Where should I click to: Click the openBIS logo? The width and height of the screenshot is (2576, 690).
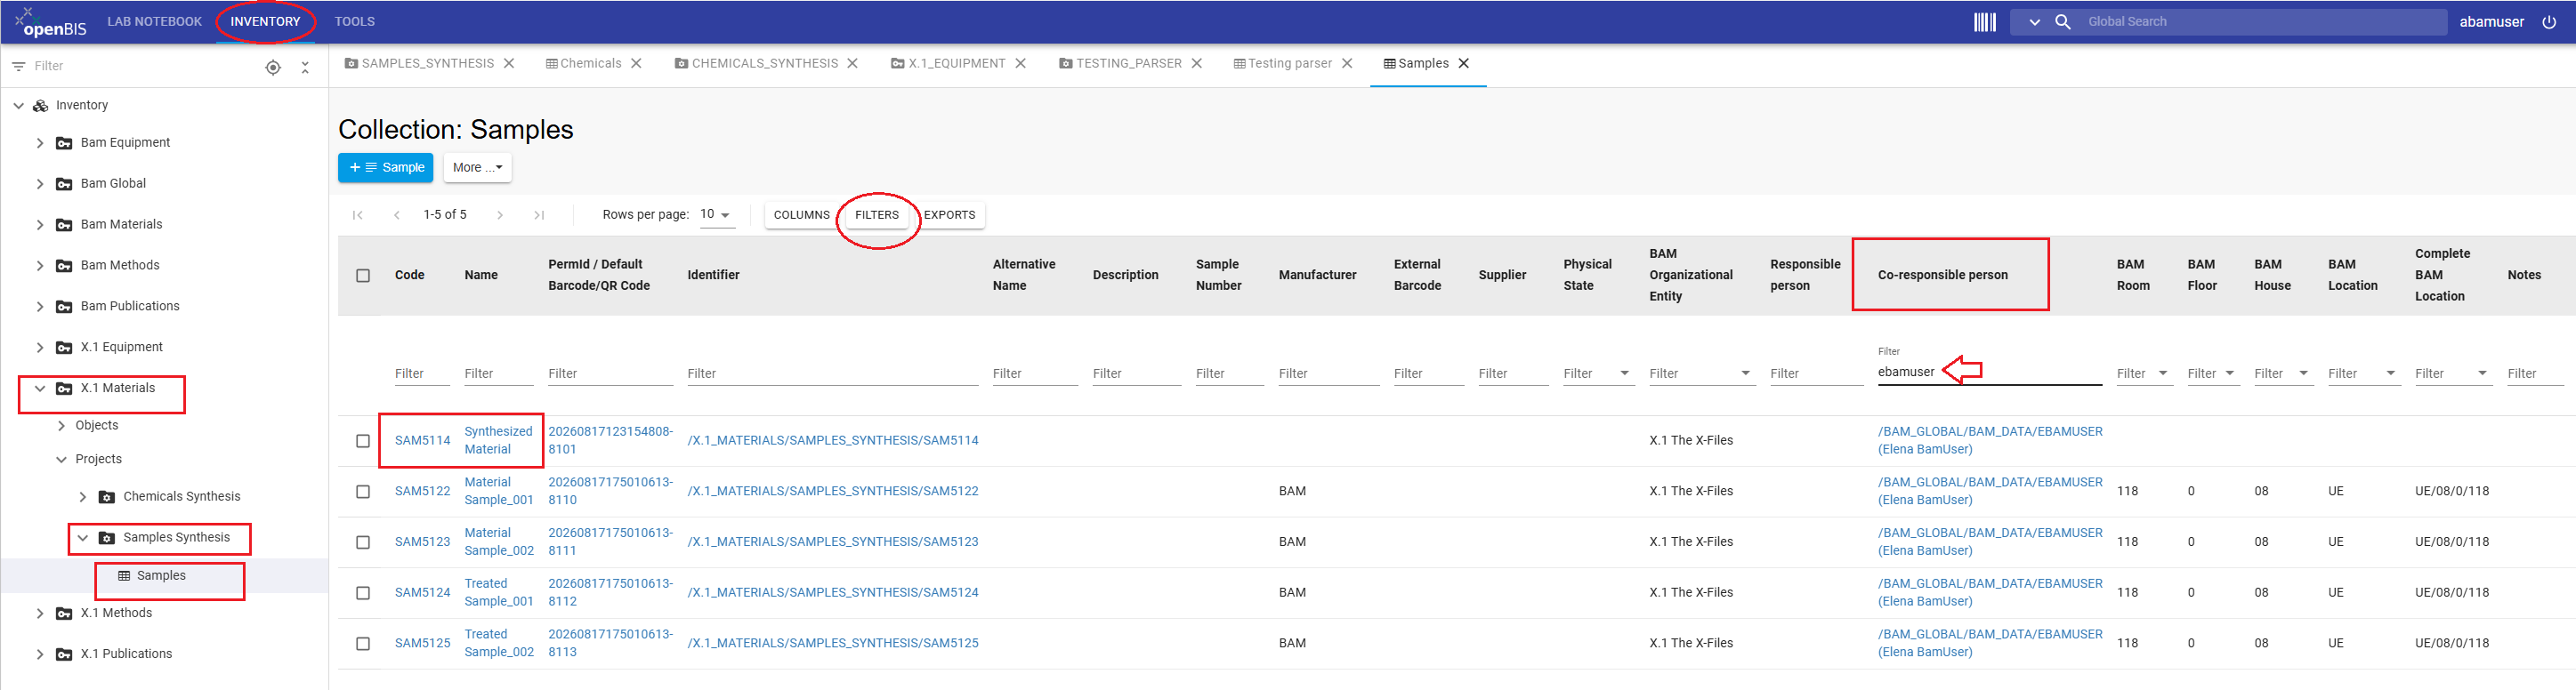click(x=50, y=22)
